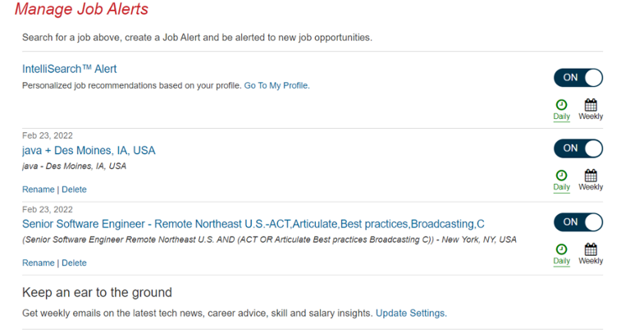Toggle the java + Des Moines alert switch
The image size is (630, 333).
coord(578,148)
